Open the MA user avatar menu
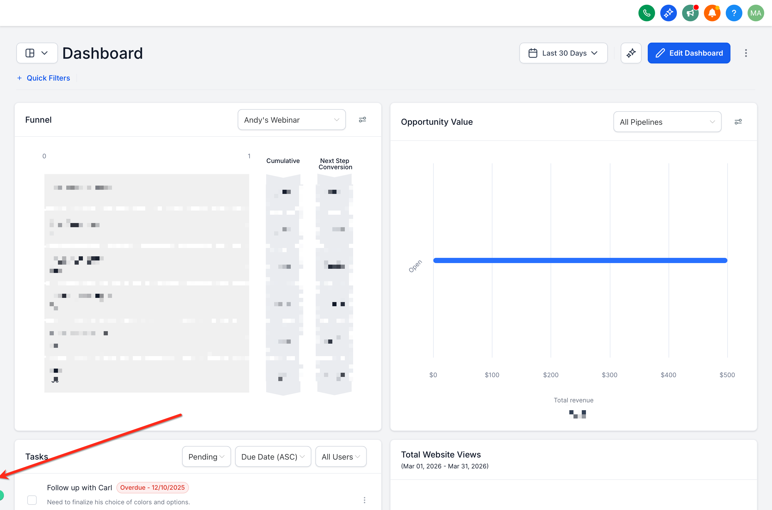The height and width of the screenshot is (510, 772). (x=755, y=13)
